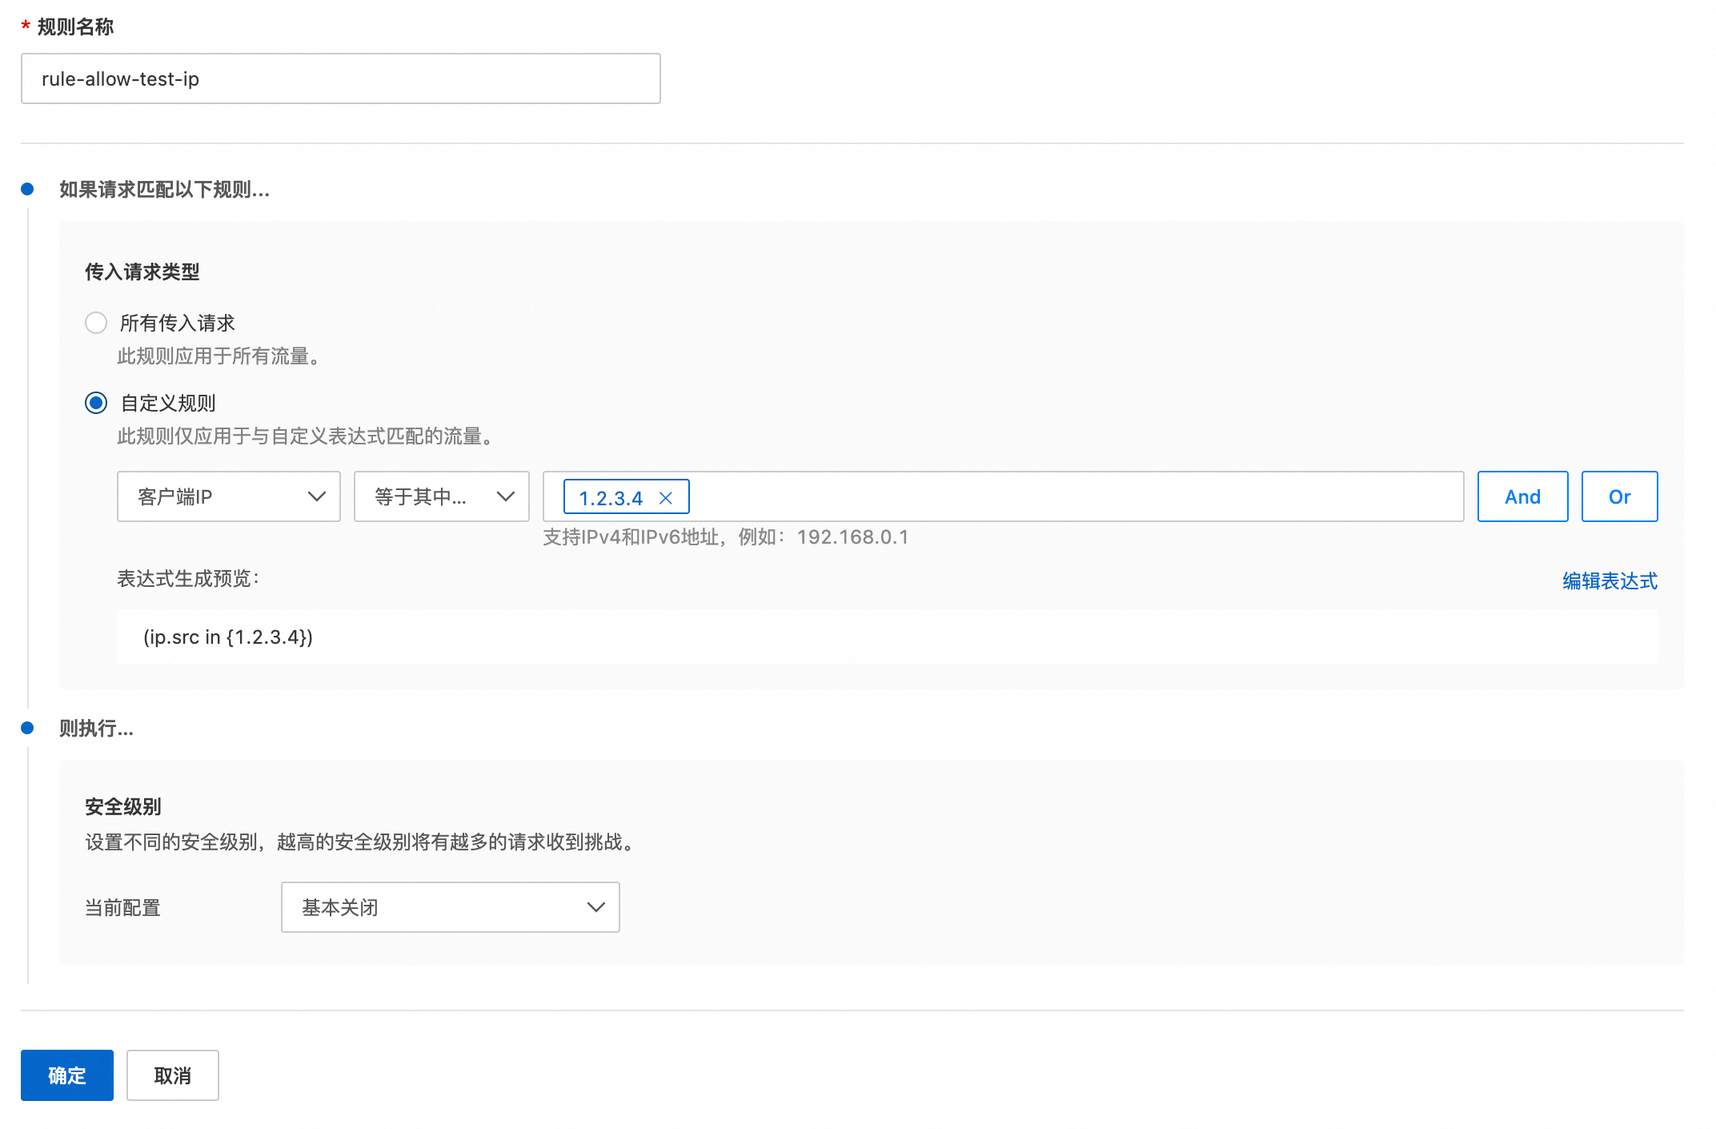The width and height of the screenshot is (1716, 1129).
Task: Remove the 1.2.3.4 IP tag
Action: pos(665,498)
